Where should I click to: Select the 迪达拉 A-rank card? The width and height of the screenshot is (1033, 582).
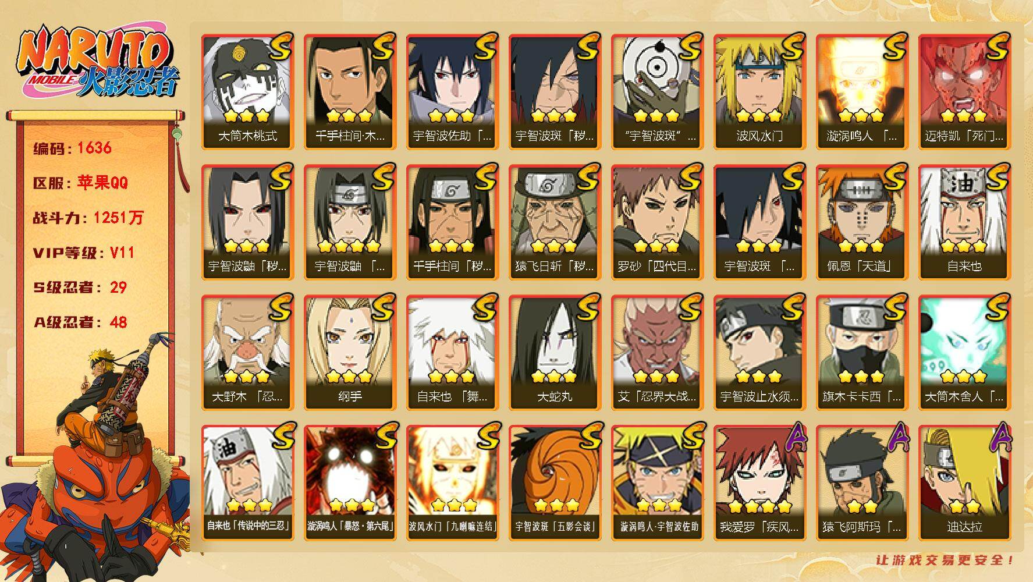964,483
